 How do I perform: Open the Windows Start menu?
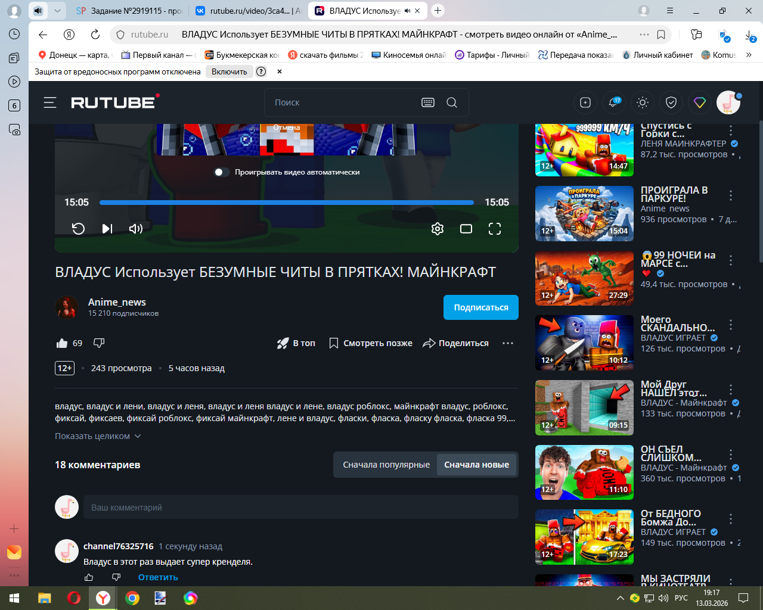[x=14, y=598]
